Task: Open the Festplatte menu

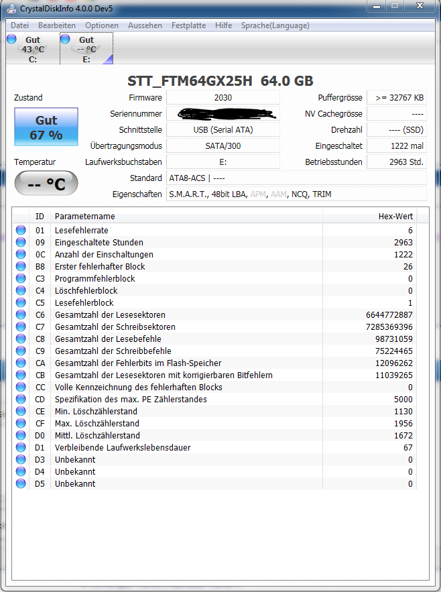Action: point(189,25)
